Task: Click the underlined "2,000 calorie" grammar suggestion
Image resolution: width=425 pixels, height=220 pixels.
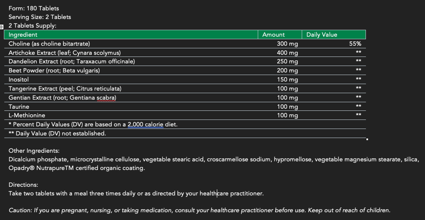Action: [x=145, y=125]
